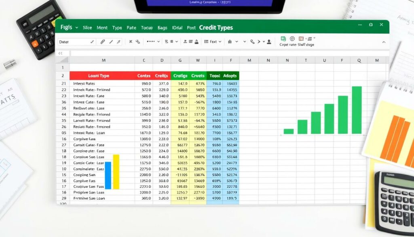Open the Post menu
This screenshot has width=414, height=237.
(191, 28)
